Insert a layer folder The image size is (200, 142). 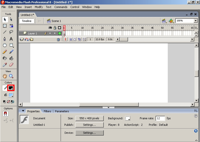tap(31, 39)
